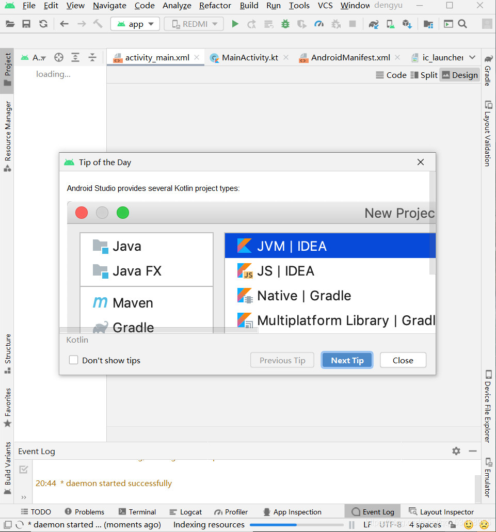Open the Build menu

click(249, 6)
